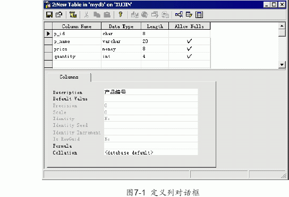The width and height of the screenshot is (289, 197).
Task: Click the Paste clipboard icon
Action: point(107,15)
